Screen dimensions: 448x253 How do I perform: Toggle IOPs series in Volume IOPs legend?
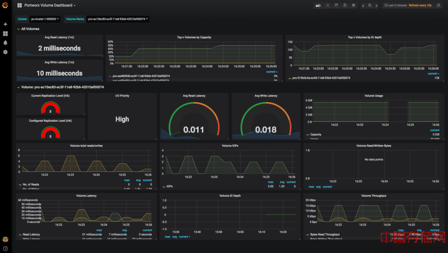(x=169, y=186)
